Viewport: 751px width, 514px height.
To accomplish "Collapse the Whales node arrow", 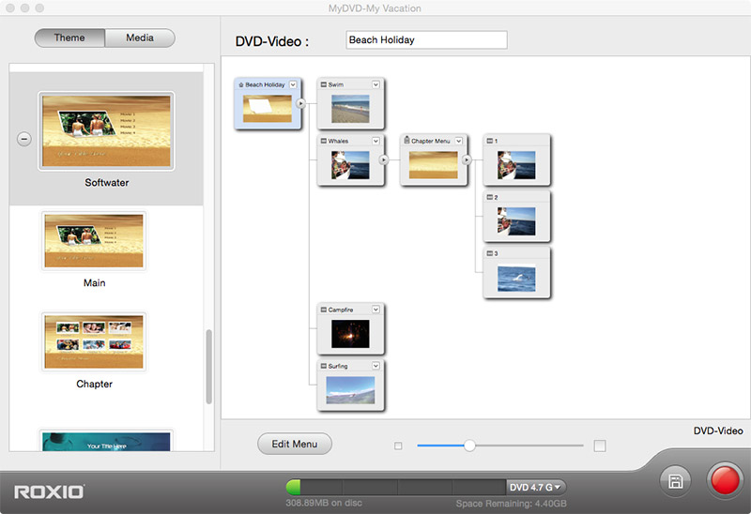I will (x=383, y=159).
